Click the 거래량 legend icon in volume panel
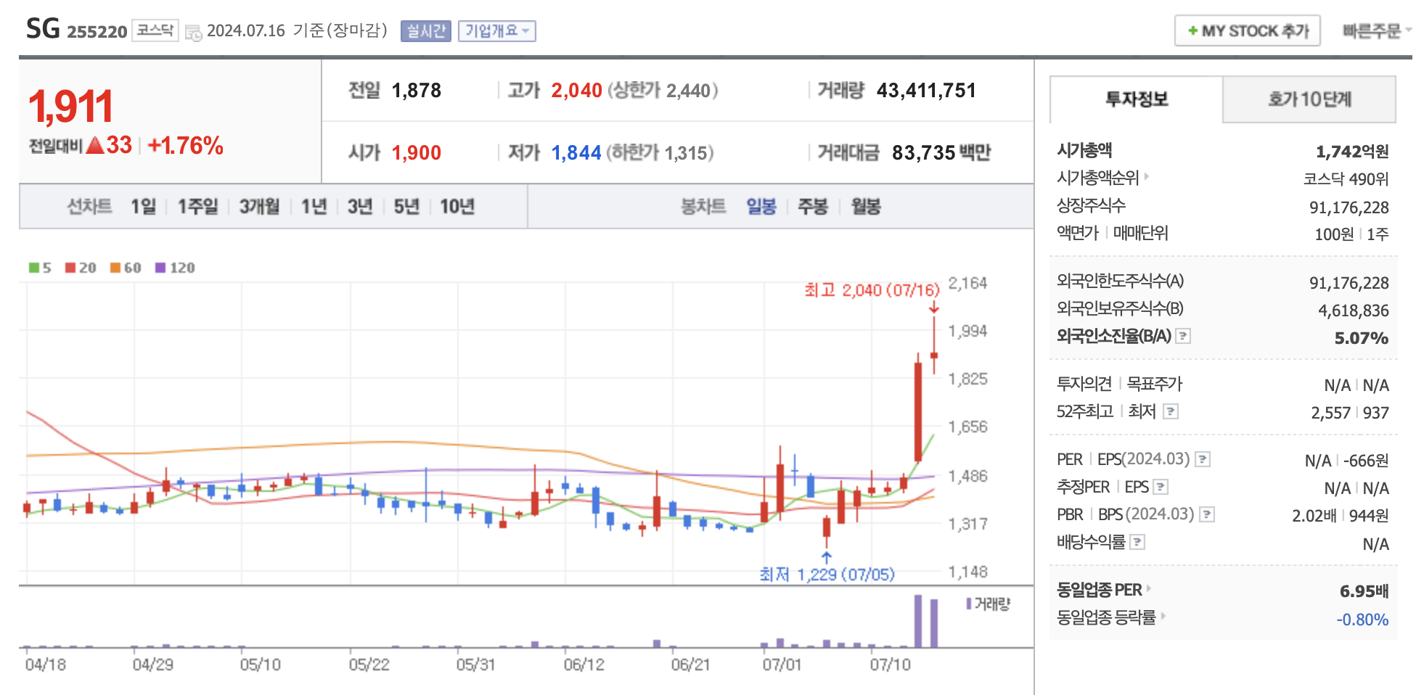Viewport: 1424px width, 695px height. 970,604
